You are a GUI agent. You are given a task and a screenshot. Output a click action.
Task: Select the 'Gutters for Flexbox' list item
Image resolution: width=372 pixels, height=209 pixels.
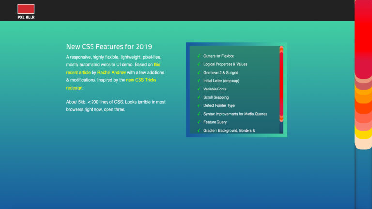[219, 56]
